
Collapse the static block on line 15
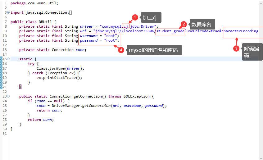point(8,59)
